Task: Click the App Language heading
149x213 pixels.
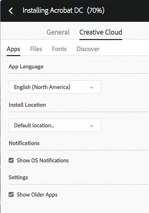Action: [x=26, y=67]
